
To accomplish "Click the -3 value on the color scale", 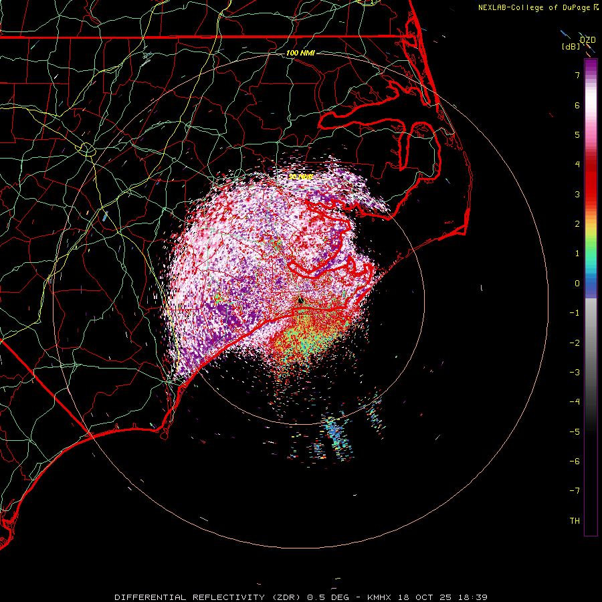I will tap(575, 373).
